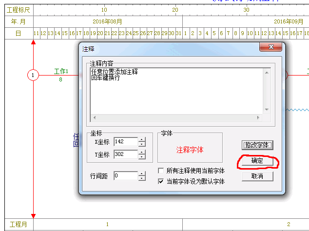Click the text area's scroll up arrow
Image resolution: width=309 pixels, height=231 pixels.
(x=267, y=72)
